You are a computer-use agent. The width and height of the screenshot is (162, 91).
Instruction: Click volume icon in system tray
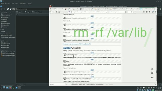point(151,88)
